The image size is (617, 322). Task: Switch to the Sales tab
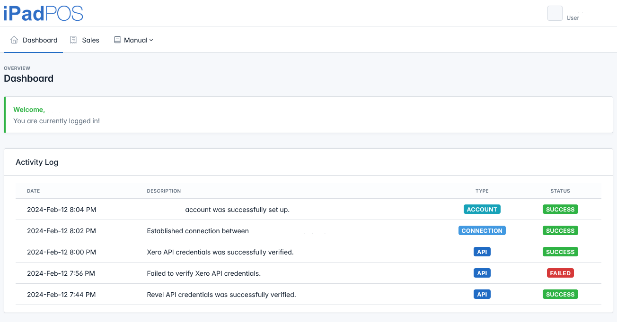pyautogui.click(x=90, y=40)
